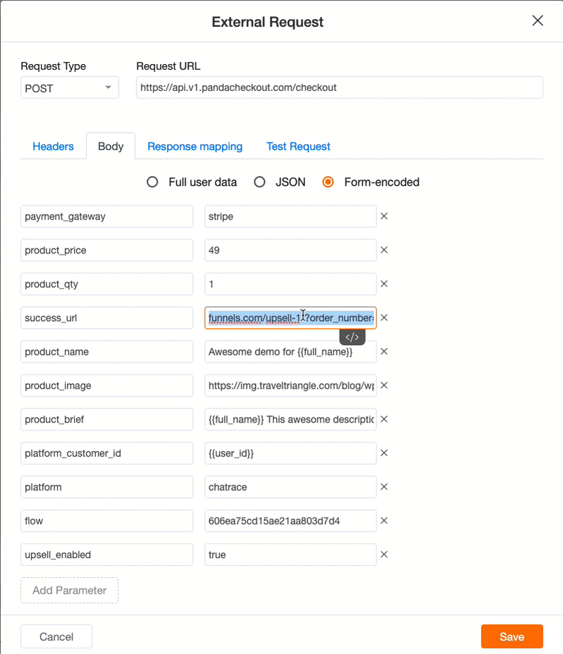Close the External Request dialog
This screenshot has width=563, height=654.
[x=538, y=20]
